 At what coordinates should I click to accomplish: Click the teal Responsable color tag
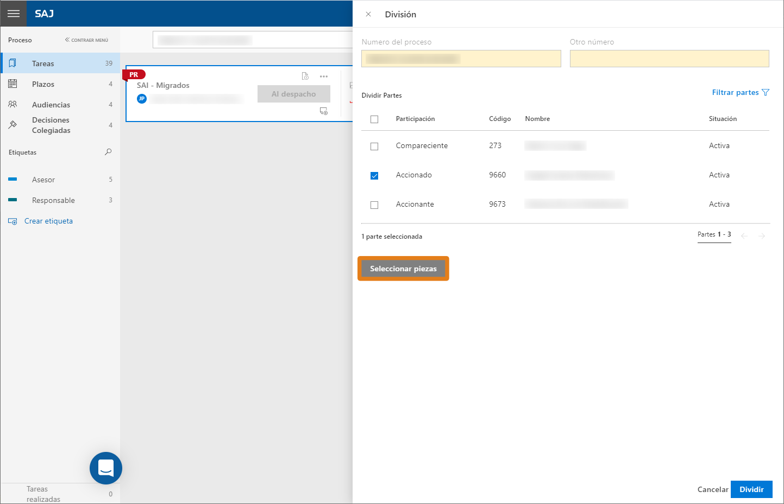(12, 200)
